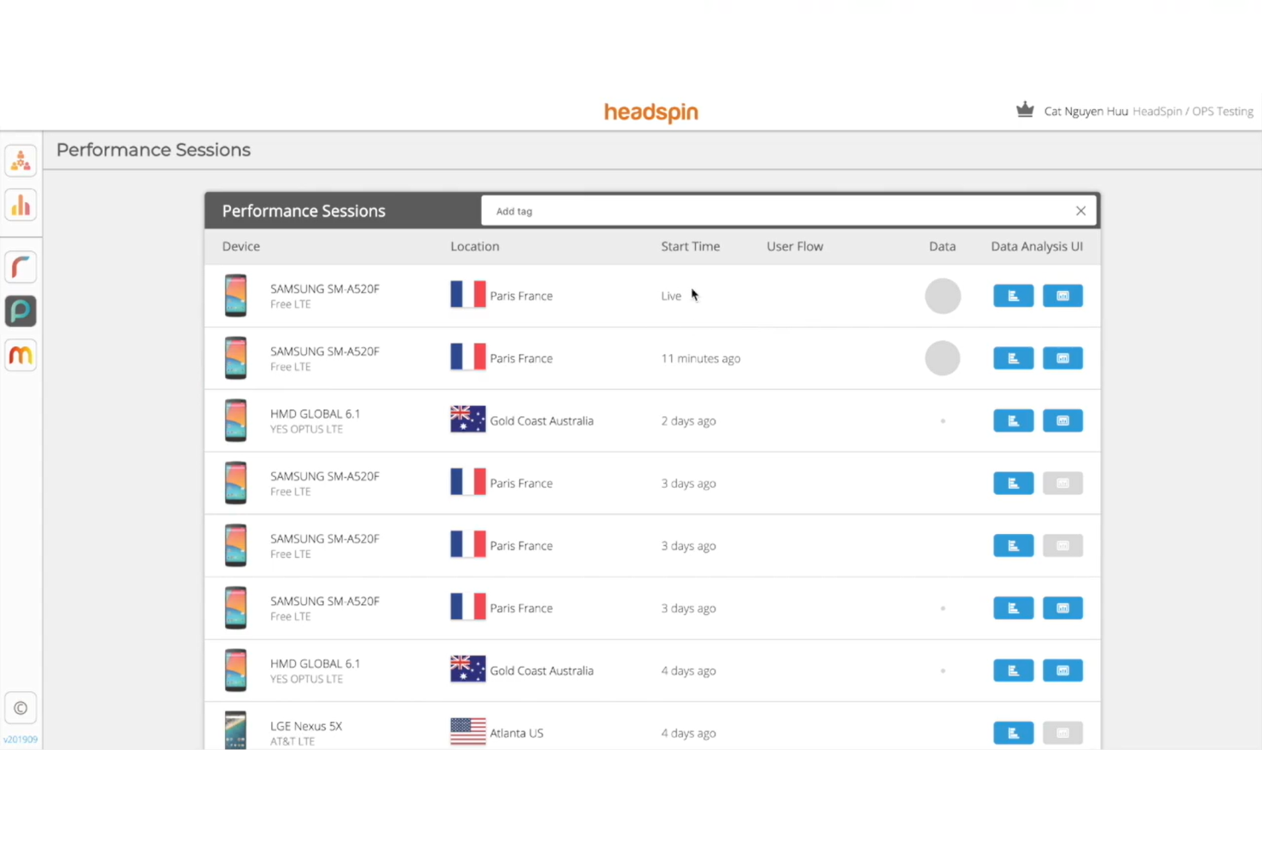Click the phone thumbnail of the Live session
Image resolution: width=1262 pixels, height=842 pixels.
point(235,295)
